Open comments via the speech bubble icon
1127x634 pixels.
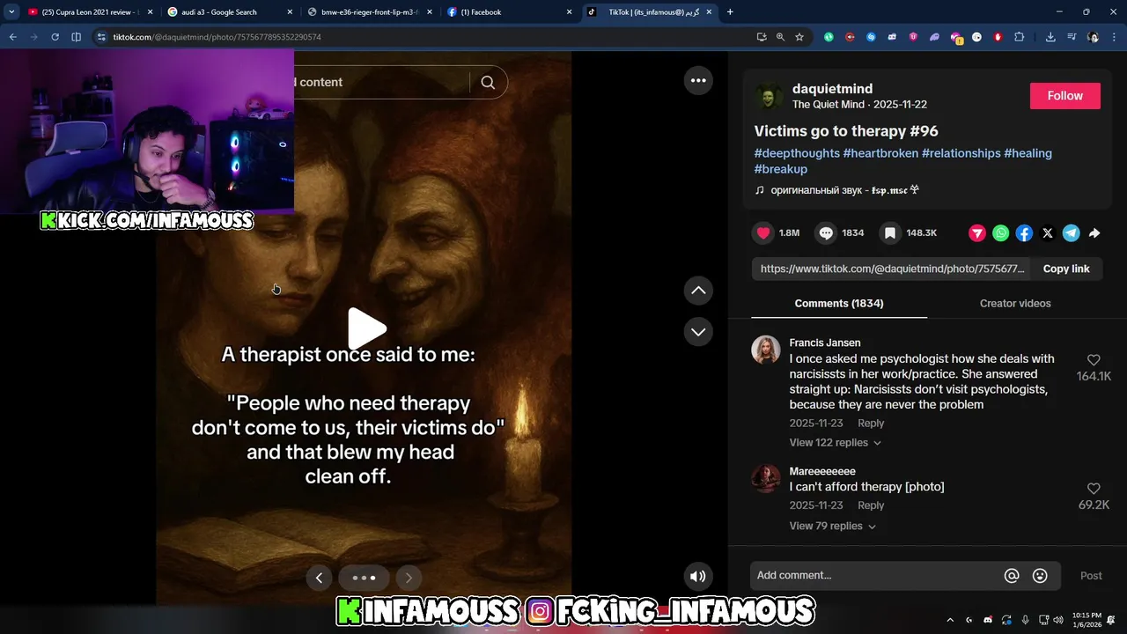(826, 233)
